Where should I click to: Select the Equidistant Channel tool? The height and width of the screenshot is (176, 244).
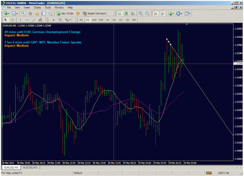(x=40, y=20)
